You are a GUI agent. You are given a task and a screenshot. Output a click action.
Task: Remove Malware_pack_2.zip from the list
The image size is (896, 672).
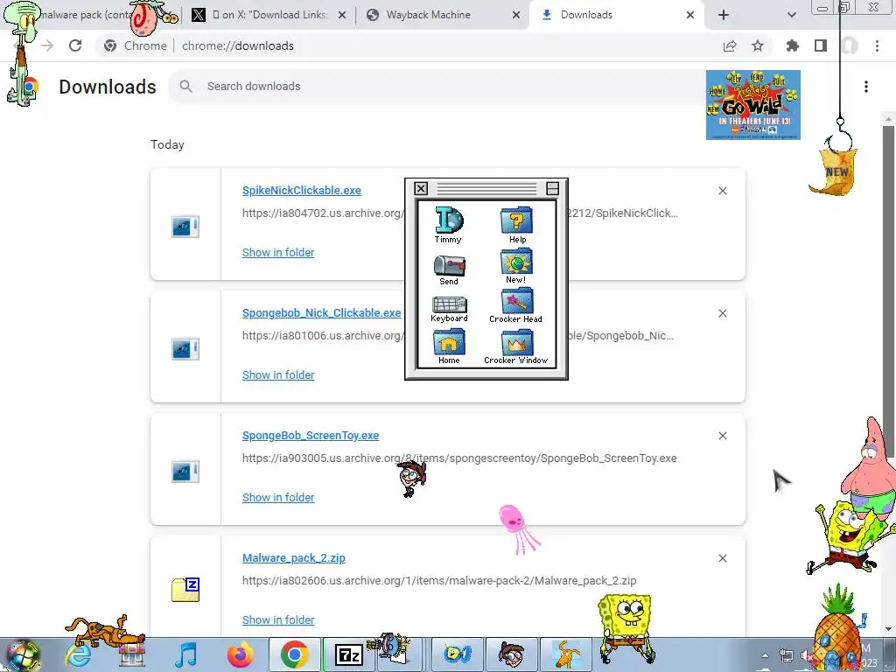pos(723,558)
